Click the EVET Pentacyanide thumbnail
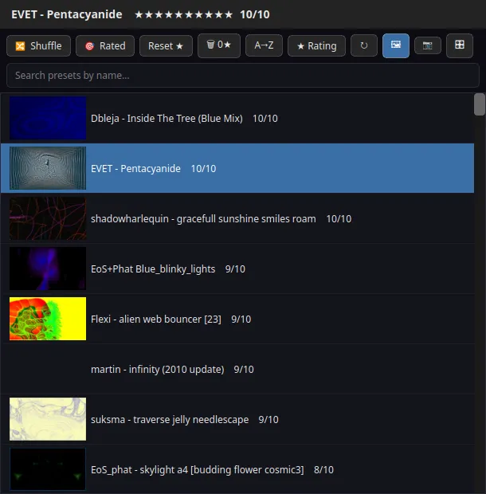 click(x=48, y=168)
